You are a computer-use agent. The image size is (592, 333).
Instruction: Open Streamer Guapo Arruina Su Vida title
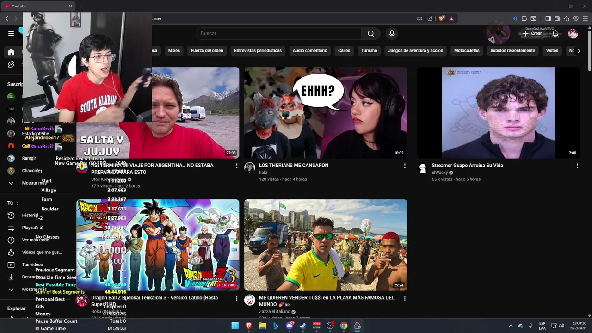pyautogui.click(x=467, y=166)
